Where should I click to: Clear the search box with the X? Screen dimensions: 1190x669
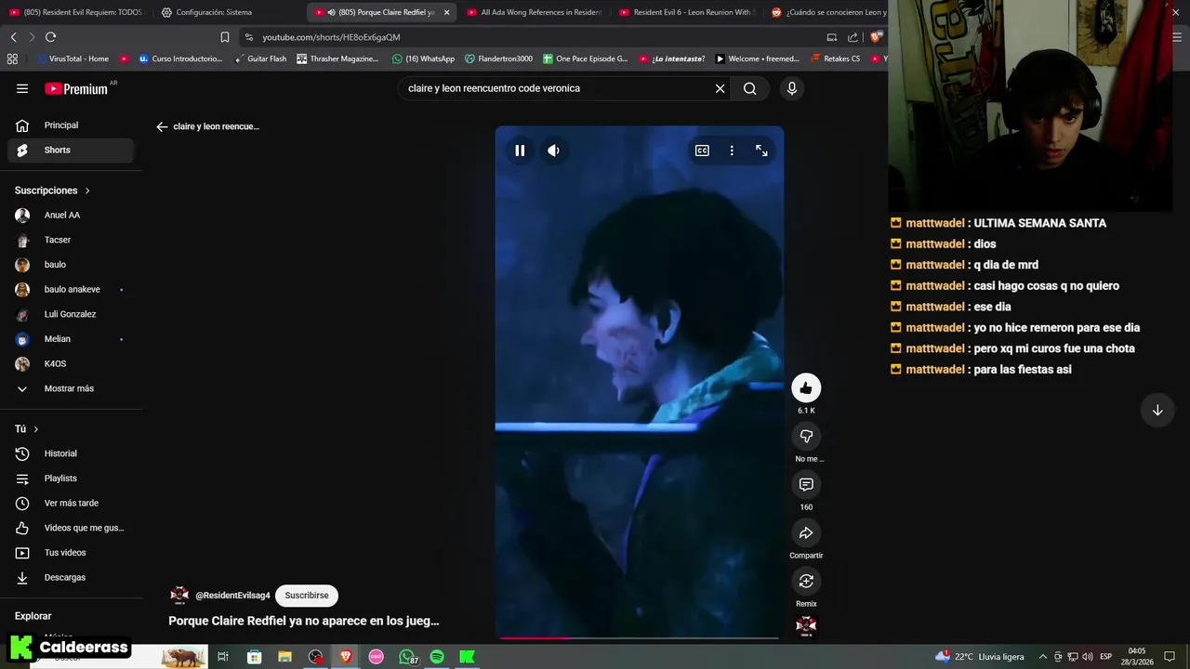tap(720, 88)
